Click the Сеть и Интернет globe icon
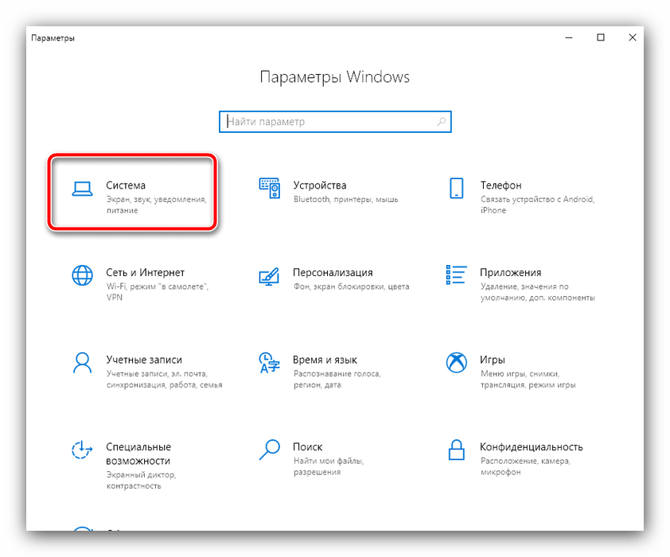The height and width of the screenshot is (557, 670). [82, 275]
